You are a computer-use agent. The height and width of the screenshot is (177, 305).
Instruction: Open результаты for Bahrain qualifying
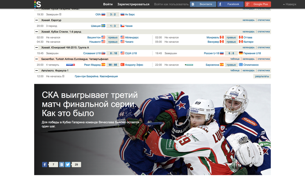262,76
